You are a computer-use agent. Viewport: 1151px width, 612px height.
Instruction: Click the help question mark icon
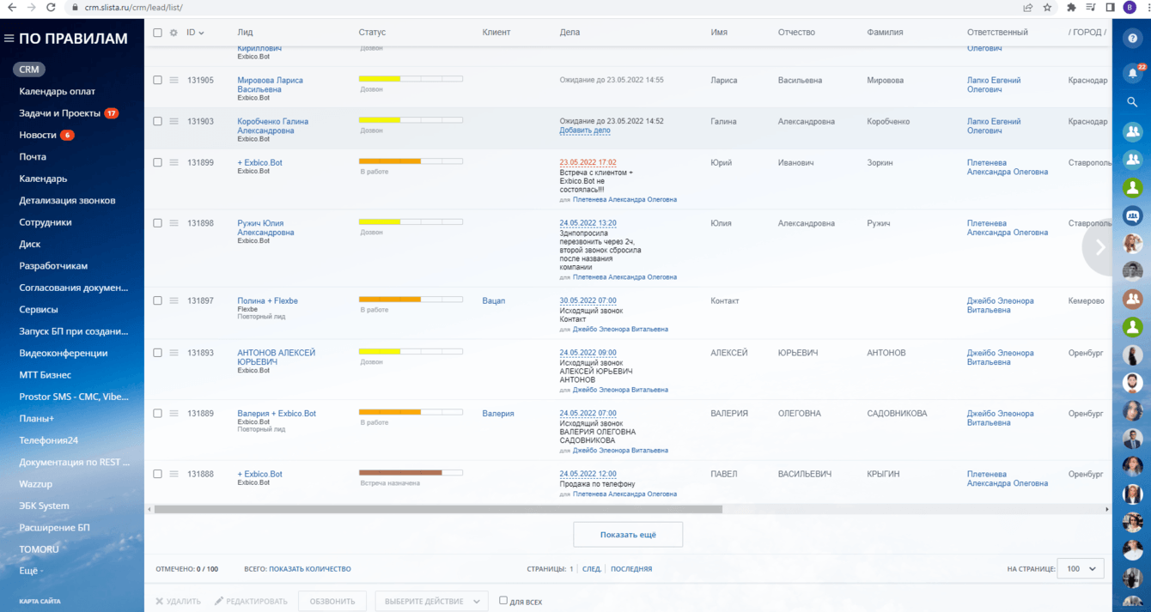click(1132, 39)
